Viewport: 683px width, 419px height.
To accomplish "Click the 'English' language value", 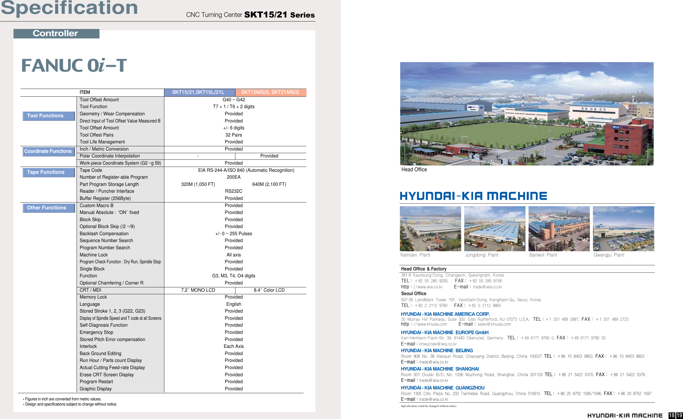I will coord(234,304).
